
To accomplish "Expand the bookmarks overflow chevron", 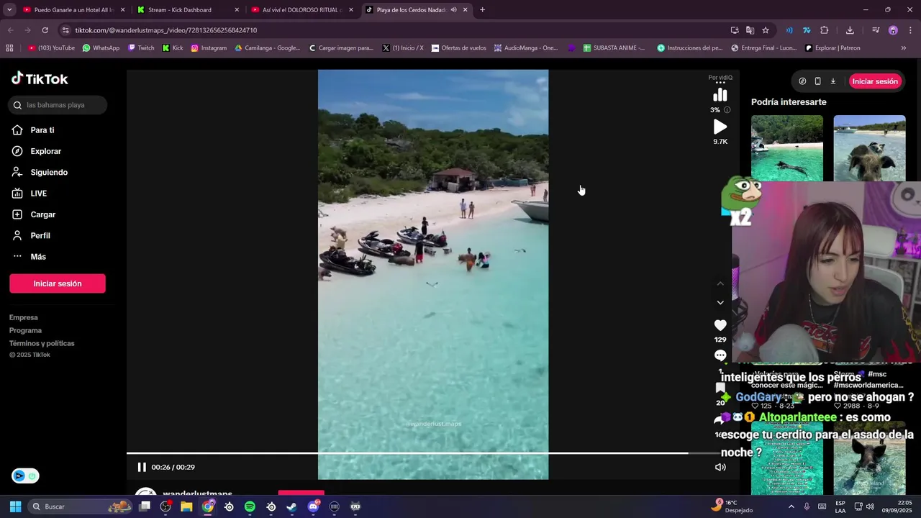I will pyautogui.click(x=904, y=48).
